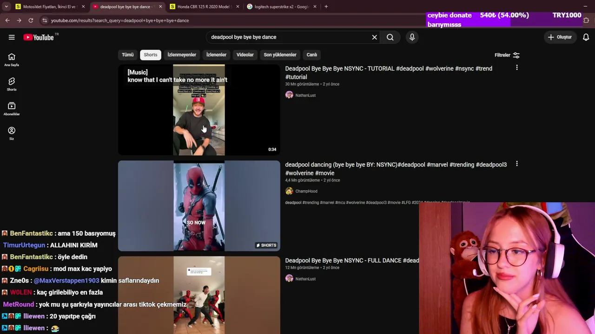Close the Honda CBR 125 R tab

point(238,6)
